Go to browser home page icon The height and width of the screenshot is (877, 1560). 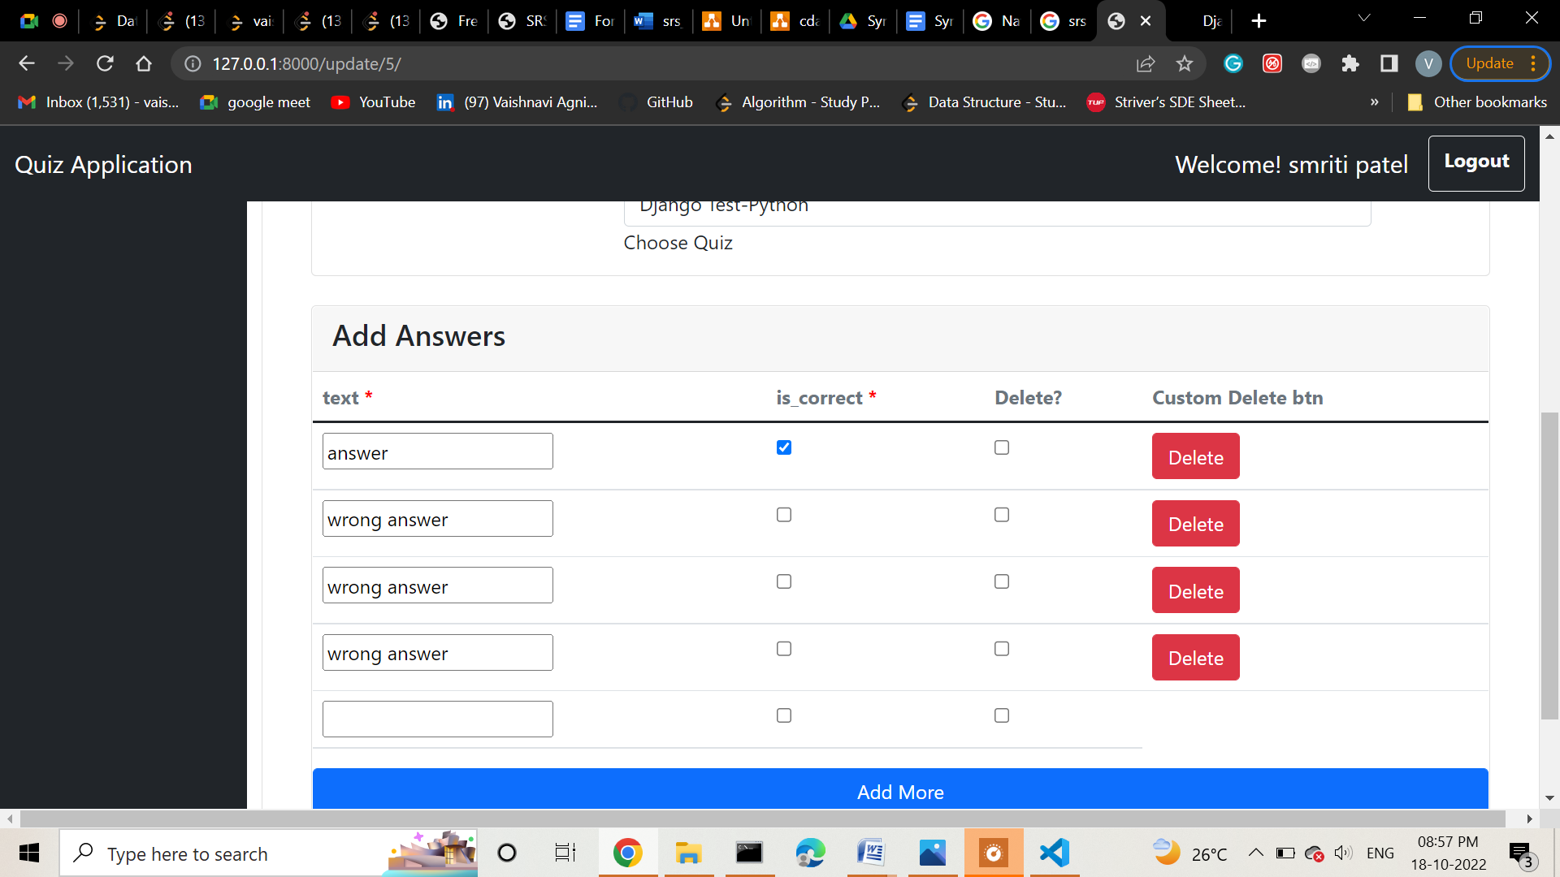tap(144, 63)
